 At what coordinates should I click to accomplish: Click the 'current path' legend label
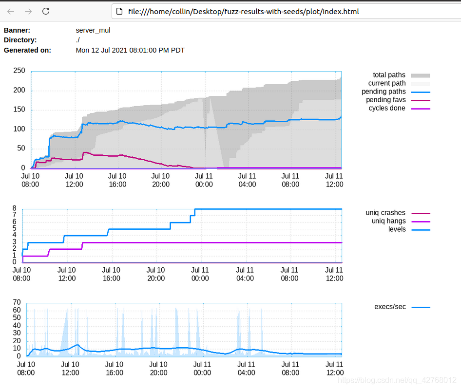coord(387,83)
